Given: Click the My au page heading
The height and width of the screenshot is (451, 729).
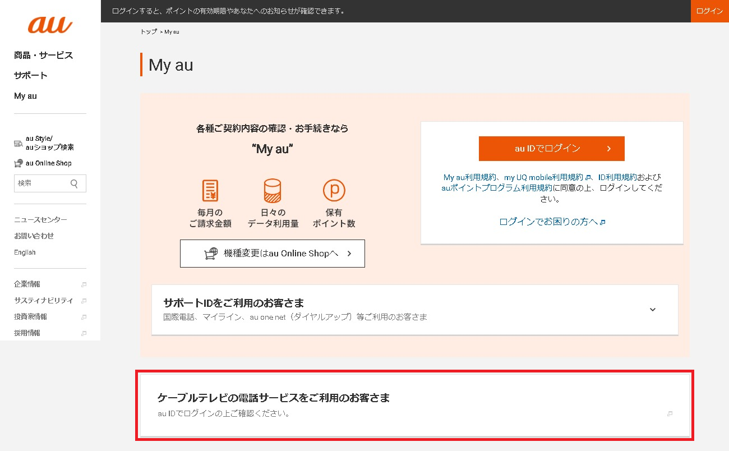Looking at the screenshot, I should click(x=171, y=65).
